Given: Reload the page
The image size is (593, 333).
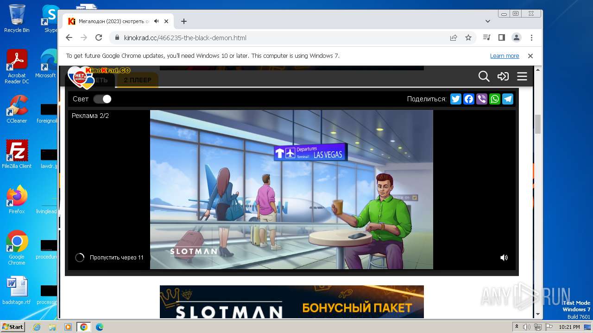Looking at the screenshot, I should (99, 37).
